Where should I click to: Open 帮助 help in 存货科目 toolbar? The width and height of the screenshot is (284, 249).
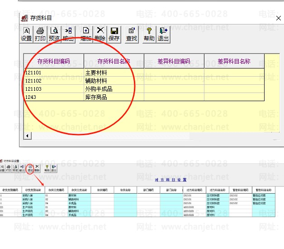click(x=149, y=34)
